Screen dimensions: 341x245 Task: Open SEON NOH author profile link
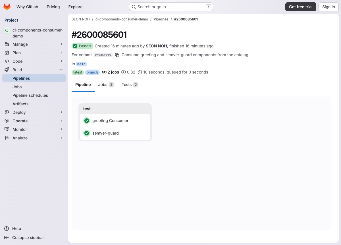(156, 46)
